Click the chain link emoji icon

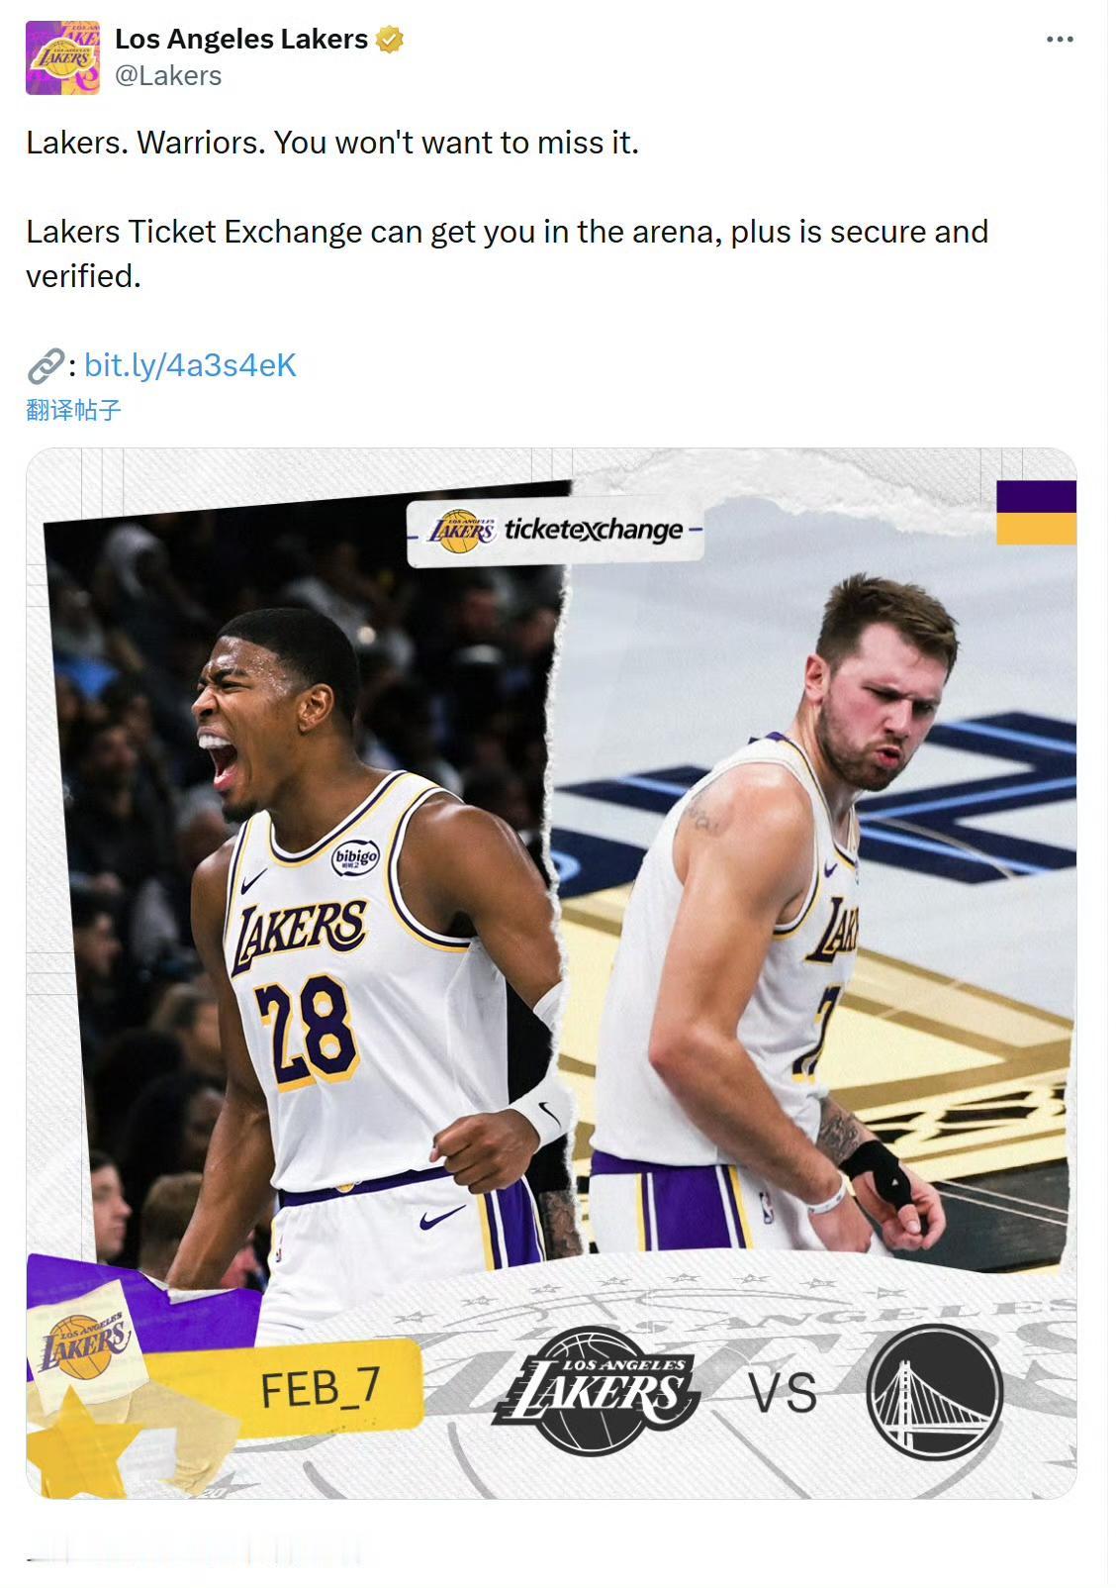[46, 365]
